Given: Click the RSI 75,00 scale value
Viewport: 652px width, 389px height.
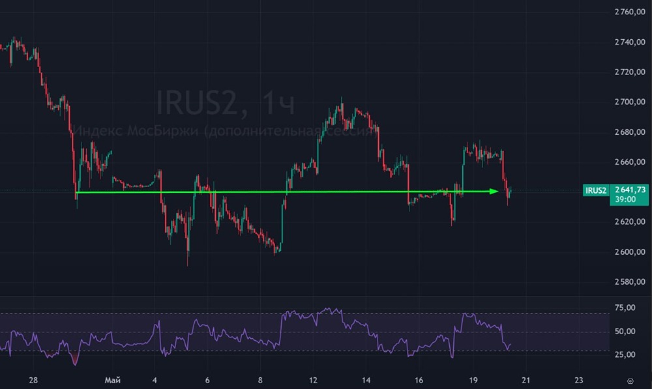Looking at the screenshot, I should click(625, 308).
